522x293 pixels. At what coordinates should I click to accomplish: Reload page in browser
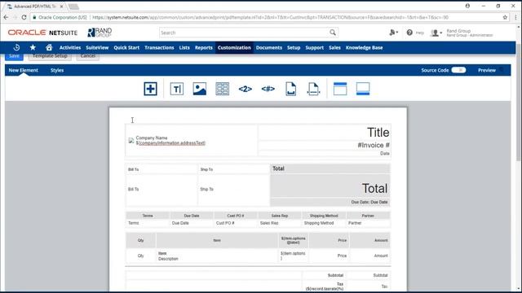[24, 17]
